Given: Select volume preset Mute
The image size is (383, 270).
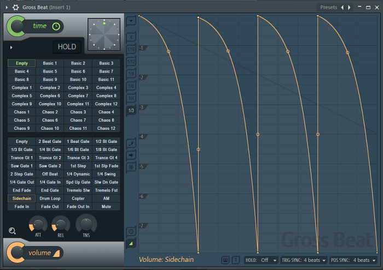Looking at the screenshot, I should point(106,207).
